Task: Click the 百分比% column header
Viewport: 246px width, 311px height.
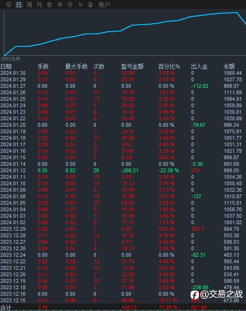Action: click(x=169, y=66)
